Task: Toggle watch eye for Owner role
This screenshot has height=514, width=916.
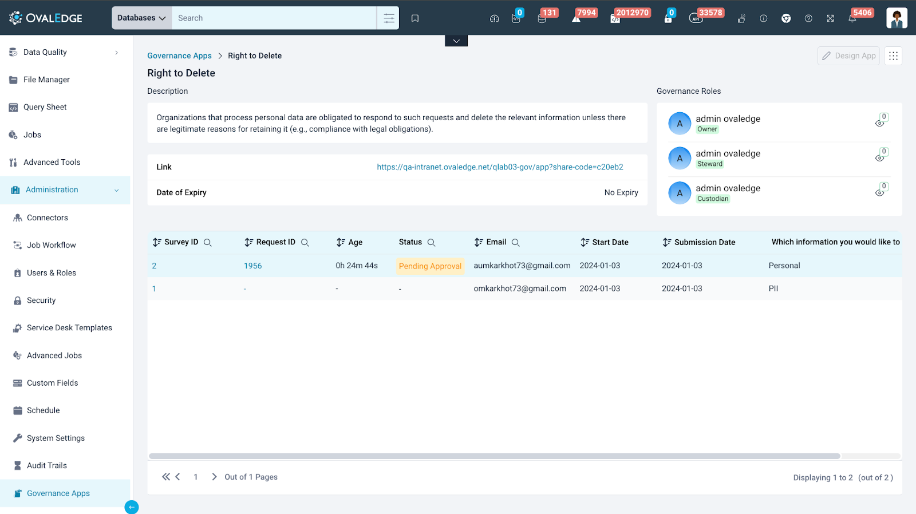Action: [x=879, y=124]
